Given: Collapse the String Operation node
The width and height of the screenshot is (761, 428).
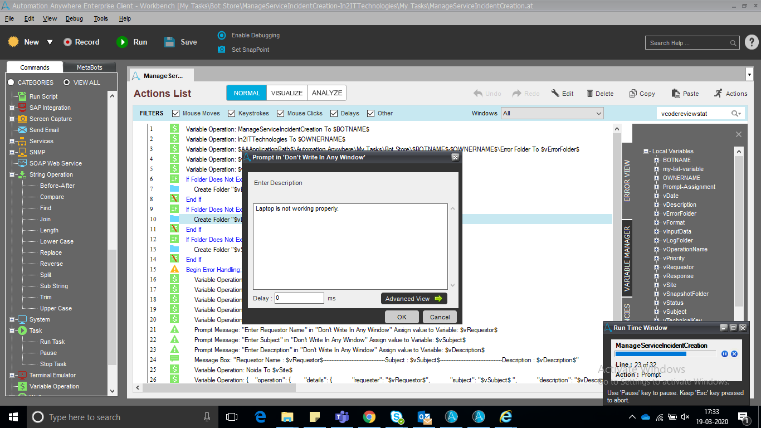Looking at the screenshot, I should coord(12,174).
